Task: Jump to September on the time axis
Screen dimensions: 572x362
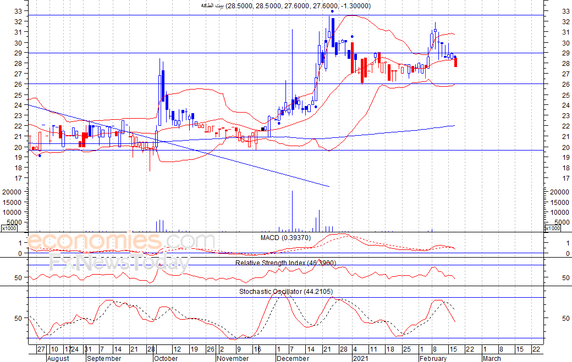Action: click(x=105, y=358)
